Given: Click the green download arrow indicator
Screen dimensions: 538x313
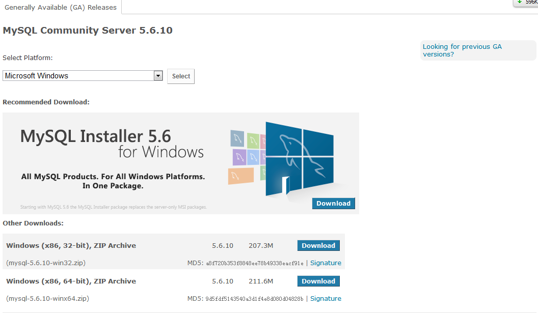Looking at the screenshot, I should 520,2.
